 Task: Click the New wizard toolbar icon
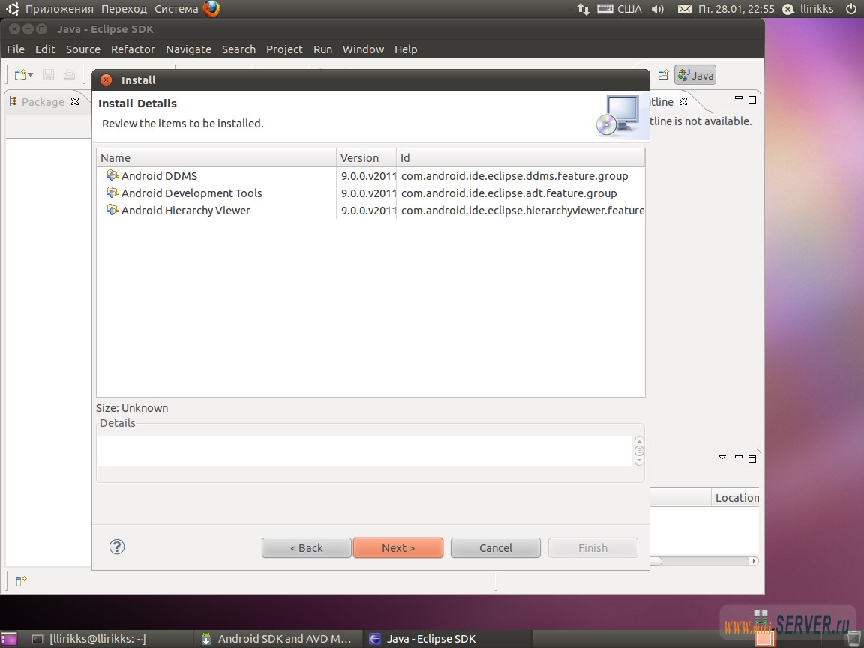[x=19, y=74]
